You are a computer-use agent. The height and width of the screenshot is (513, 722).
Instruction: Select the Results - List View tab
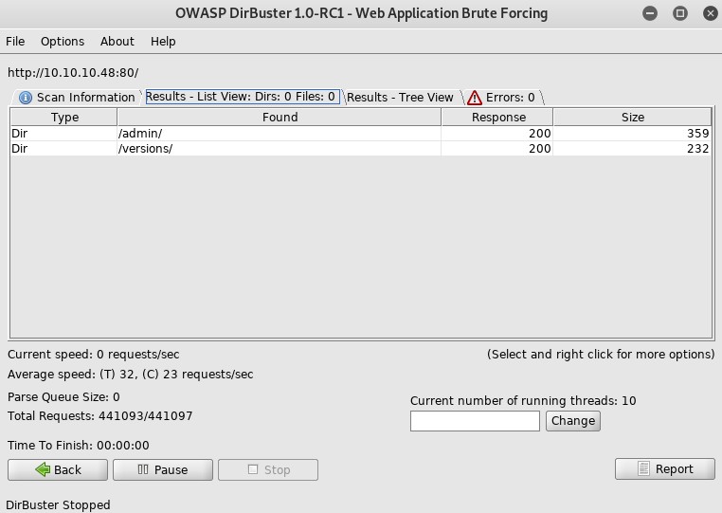[x=243, y=97]
